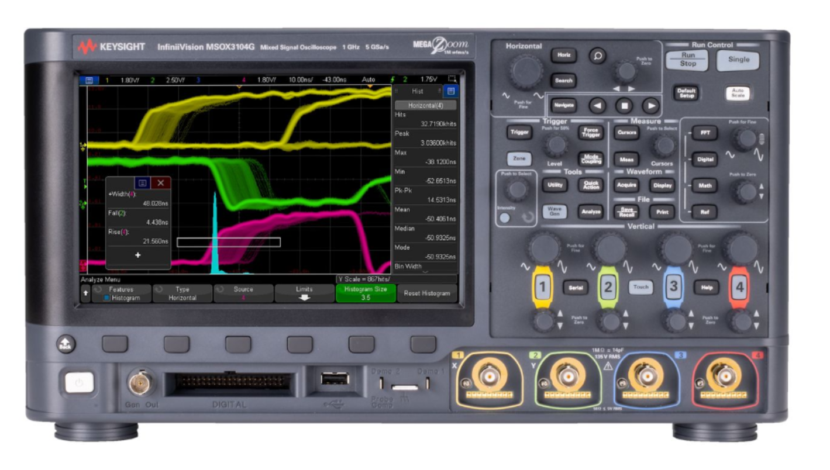The image size is (830, 470).
Task: Click the Serial button
Action: (x=575, y=287)
